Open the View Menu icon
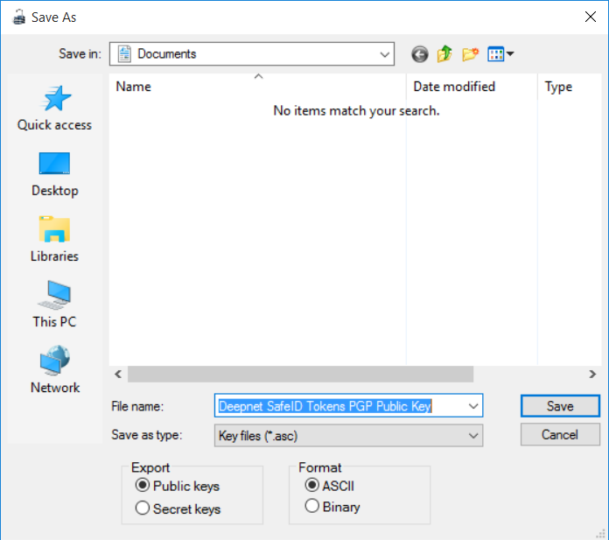The height and width of the screenshot is (540, 609). pos(500,54)
